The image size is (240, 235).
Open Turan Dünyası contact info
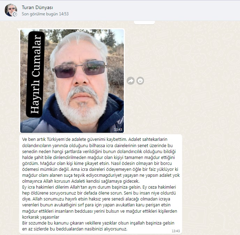[37, 7]
